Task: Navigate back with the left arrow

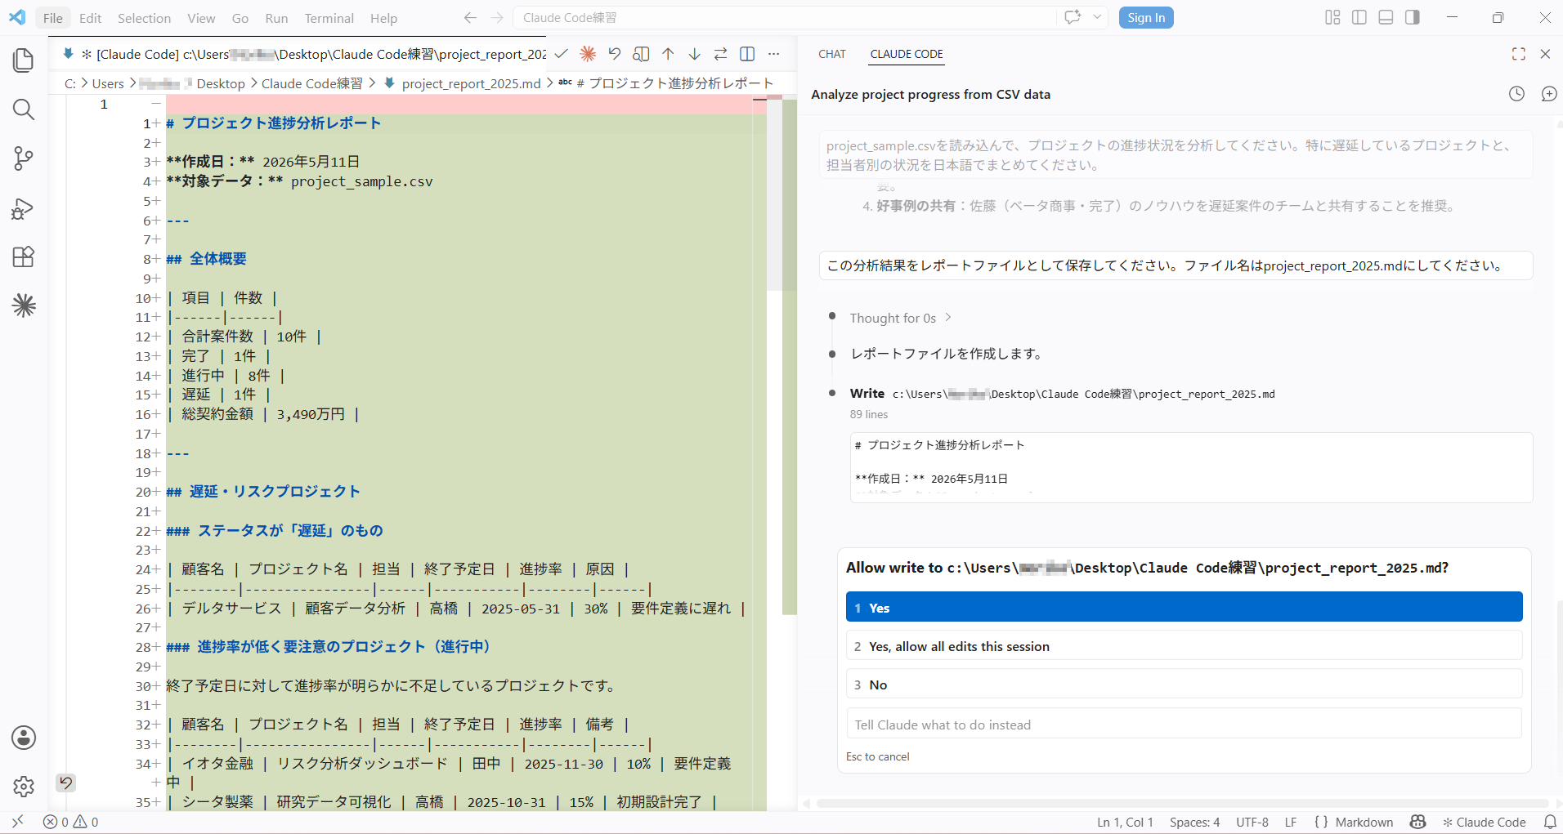Action: tap(470, 17)
